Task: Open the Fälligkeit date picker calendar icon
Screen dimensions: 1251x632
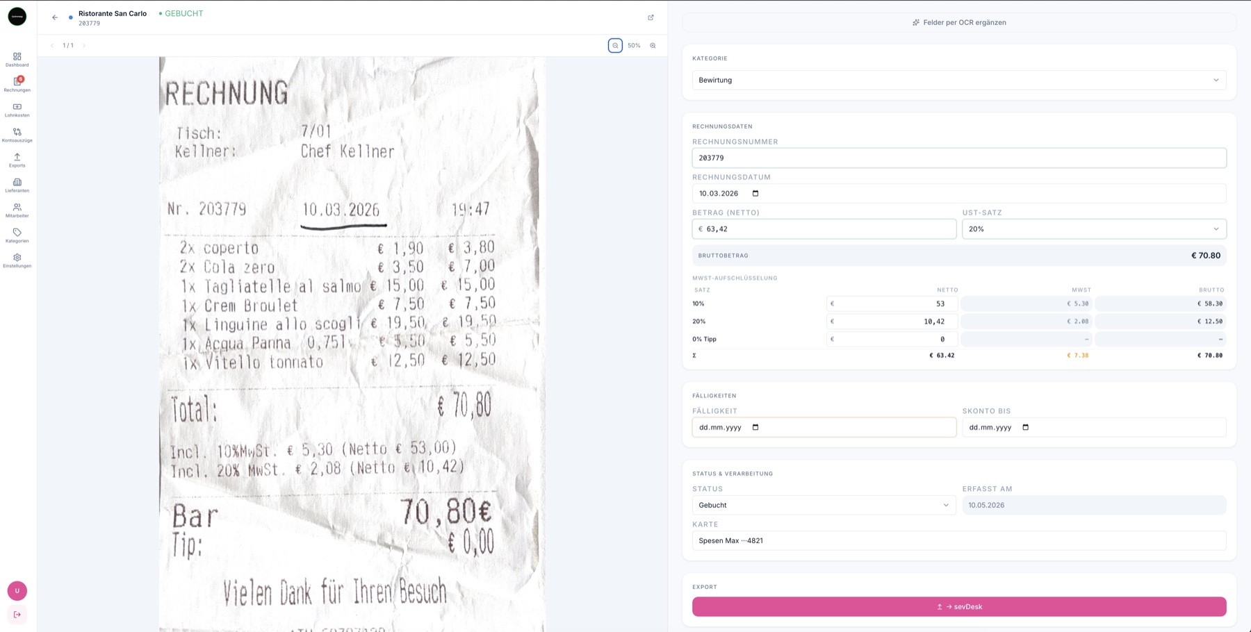Action: 755,427
